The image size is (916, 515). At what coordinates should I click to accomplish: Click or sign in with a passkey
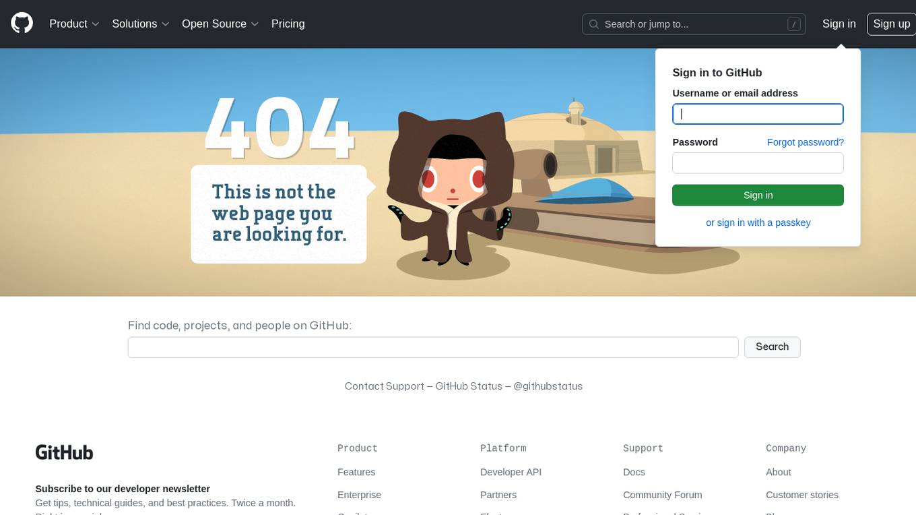point(758,222)
